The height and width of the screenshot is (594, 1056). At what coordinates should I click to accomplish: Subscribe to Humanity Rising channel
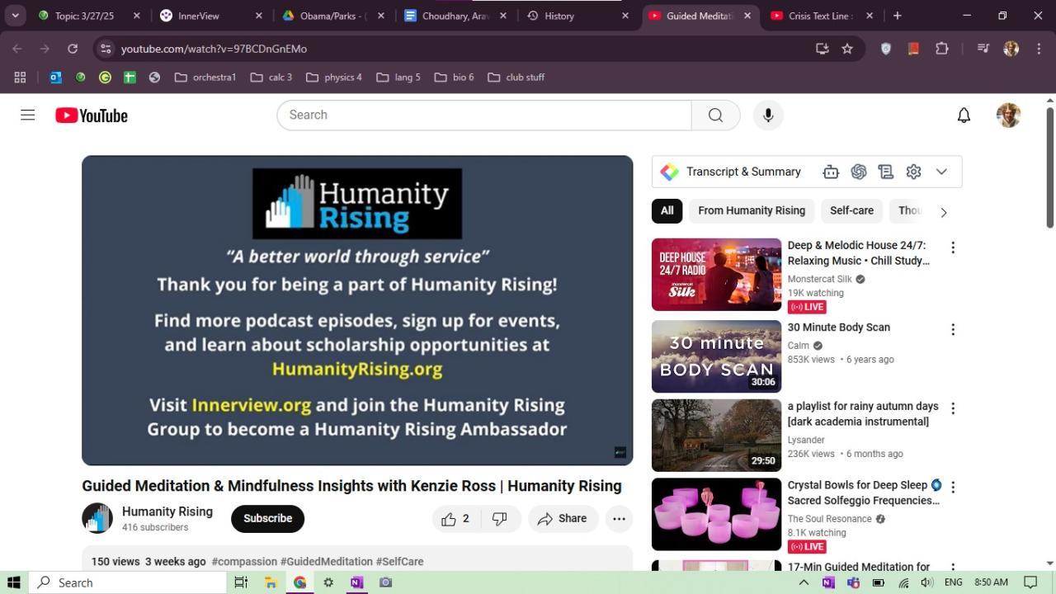click(x=267, y=519)
